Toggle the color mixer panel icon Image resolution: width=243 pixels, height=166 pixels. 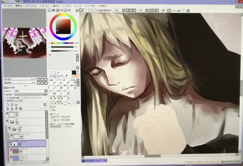[x=61, y=10]
